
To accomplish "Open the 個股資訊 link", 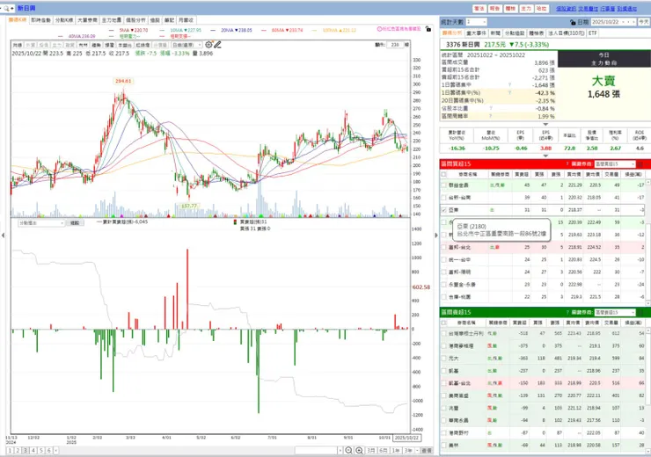I will (x=566, y=8).
